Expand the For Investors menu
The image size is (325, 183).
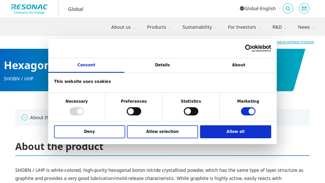[x=244, y=27]
